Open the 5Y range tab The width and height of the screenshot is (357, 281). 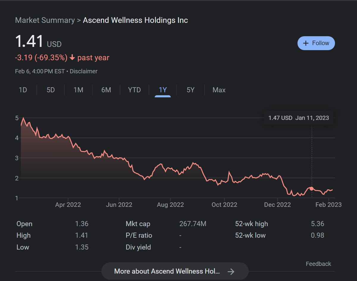pos(190,90)
